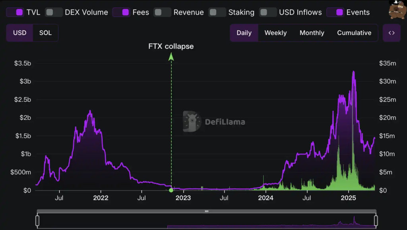Screen dimensions: 407x230
Task: Select USD denomination
Action: [20, 33]
